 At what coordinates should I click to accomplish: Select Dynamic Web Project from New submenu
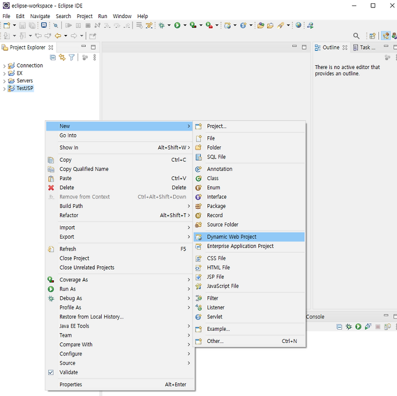pos(249,237)
